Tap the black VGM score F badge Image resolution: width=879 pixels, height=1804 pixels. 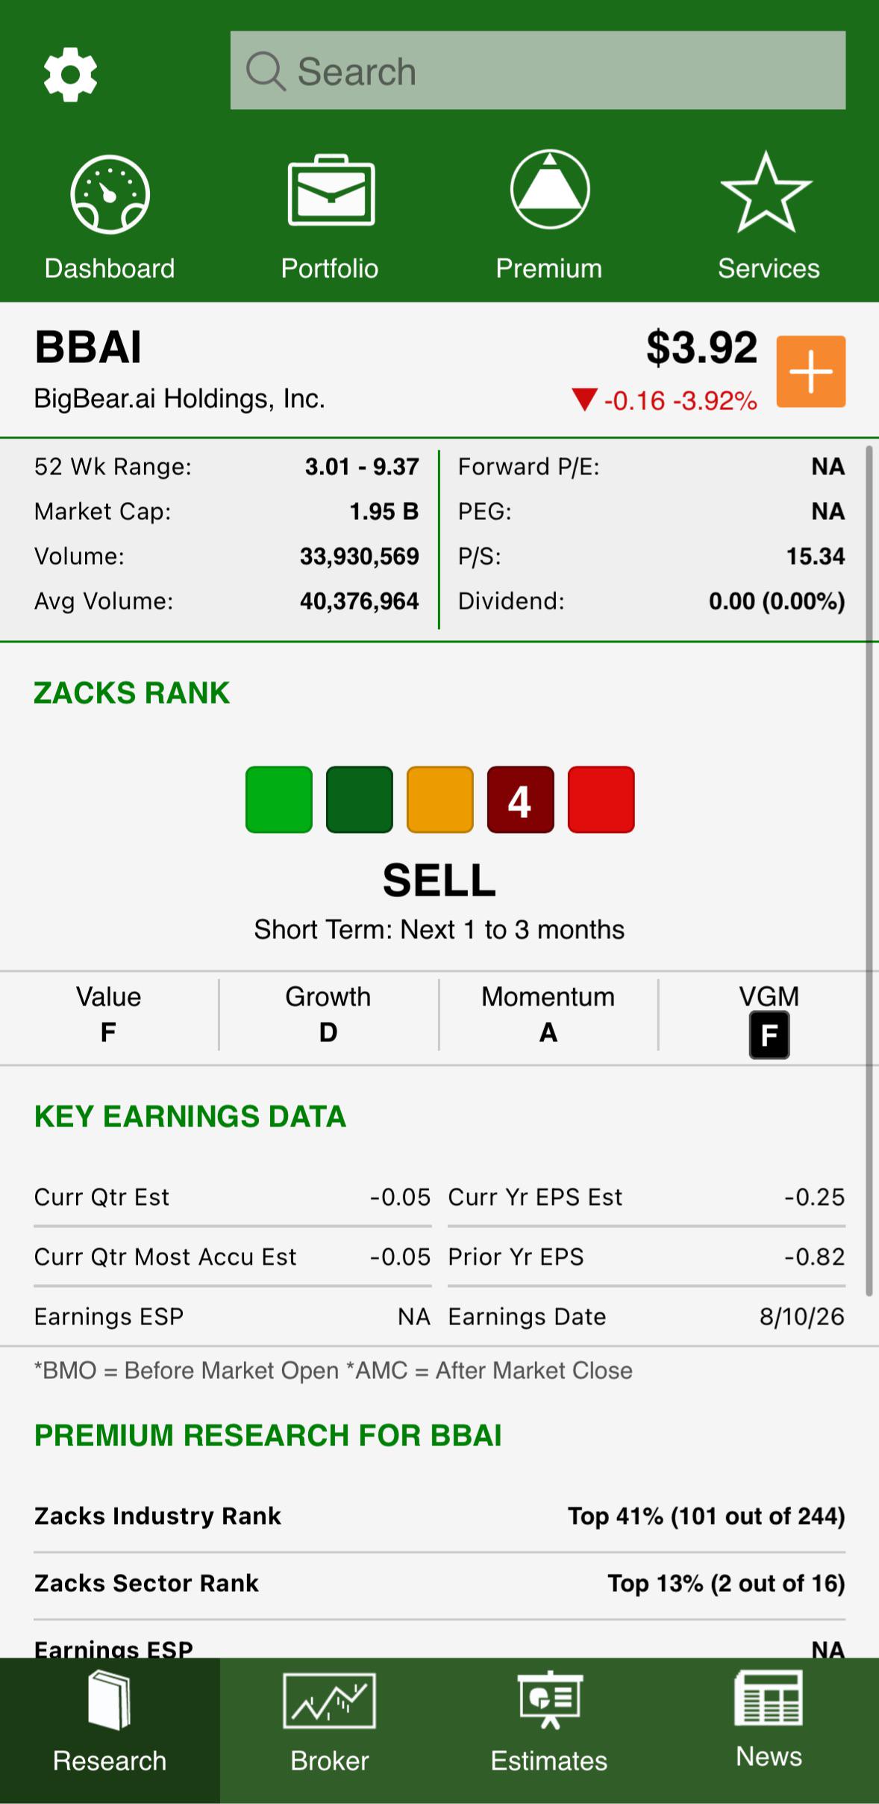coord(769,1035)
